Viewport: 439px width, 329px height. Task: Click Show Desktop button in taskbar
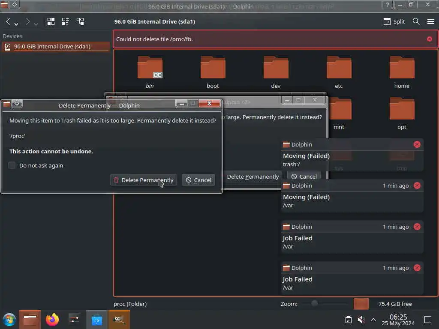[428, 320]
